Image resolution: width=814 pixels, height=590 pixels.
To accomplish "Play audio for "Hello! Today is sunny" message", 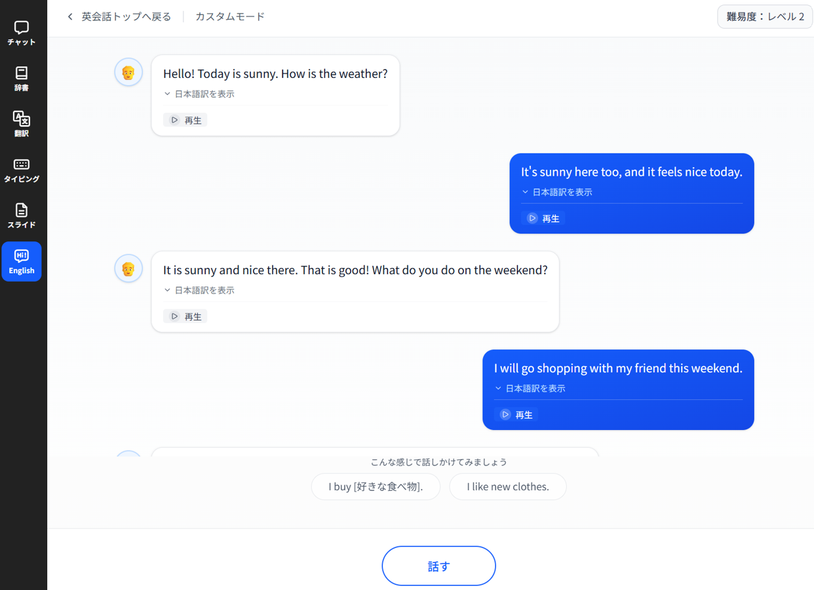I will coord(185,120).
